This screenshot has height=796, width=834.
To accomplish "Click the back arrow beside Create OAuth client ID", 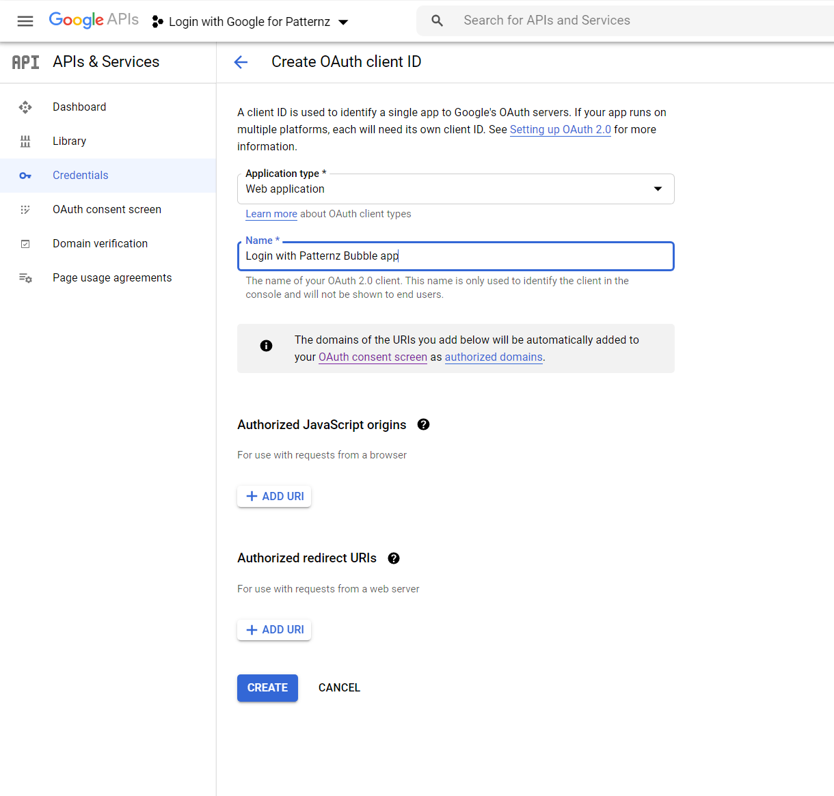I will pos(241,62).
